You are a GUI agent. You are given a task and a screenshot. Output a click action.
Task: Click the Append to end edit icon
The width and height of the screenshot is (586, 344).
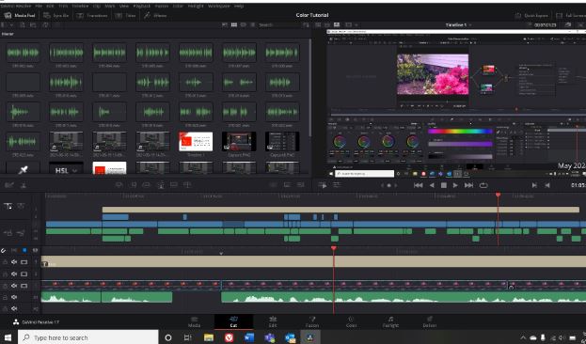click(133, 185)
